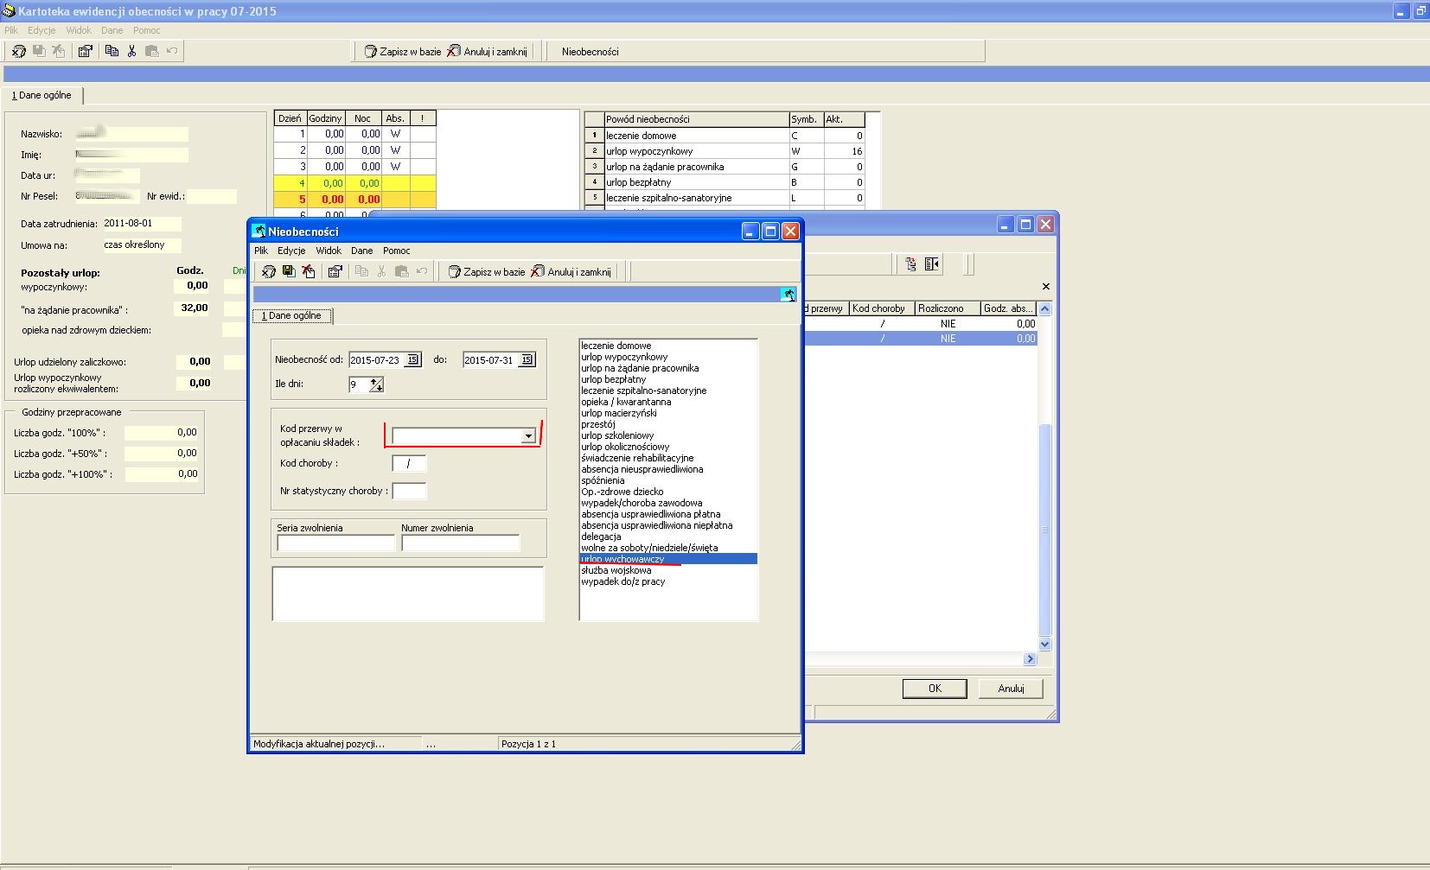Image resolution: width=1430 pixels, height=870 pixels.
Task: Select '1 Dane ogólne' tab in Nieobecności dialog
Action: (x=291, y=315)
